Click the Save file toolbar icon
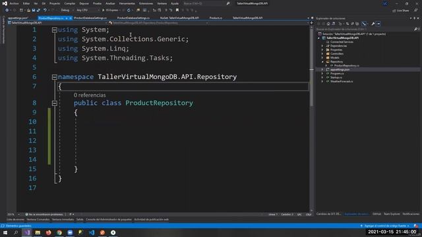The height and width of the screenshot is (237, 422). (x=34, y=11)
